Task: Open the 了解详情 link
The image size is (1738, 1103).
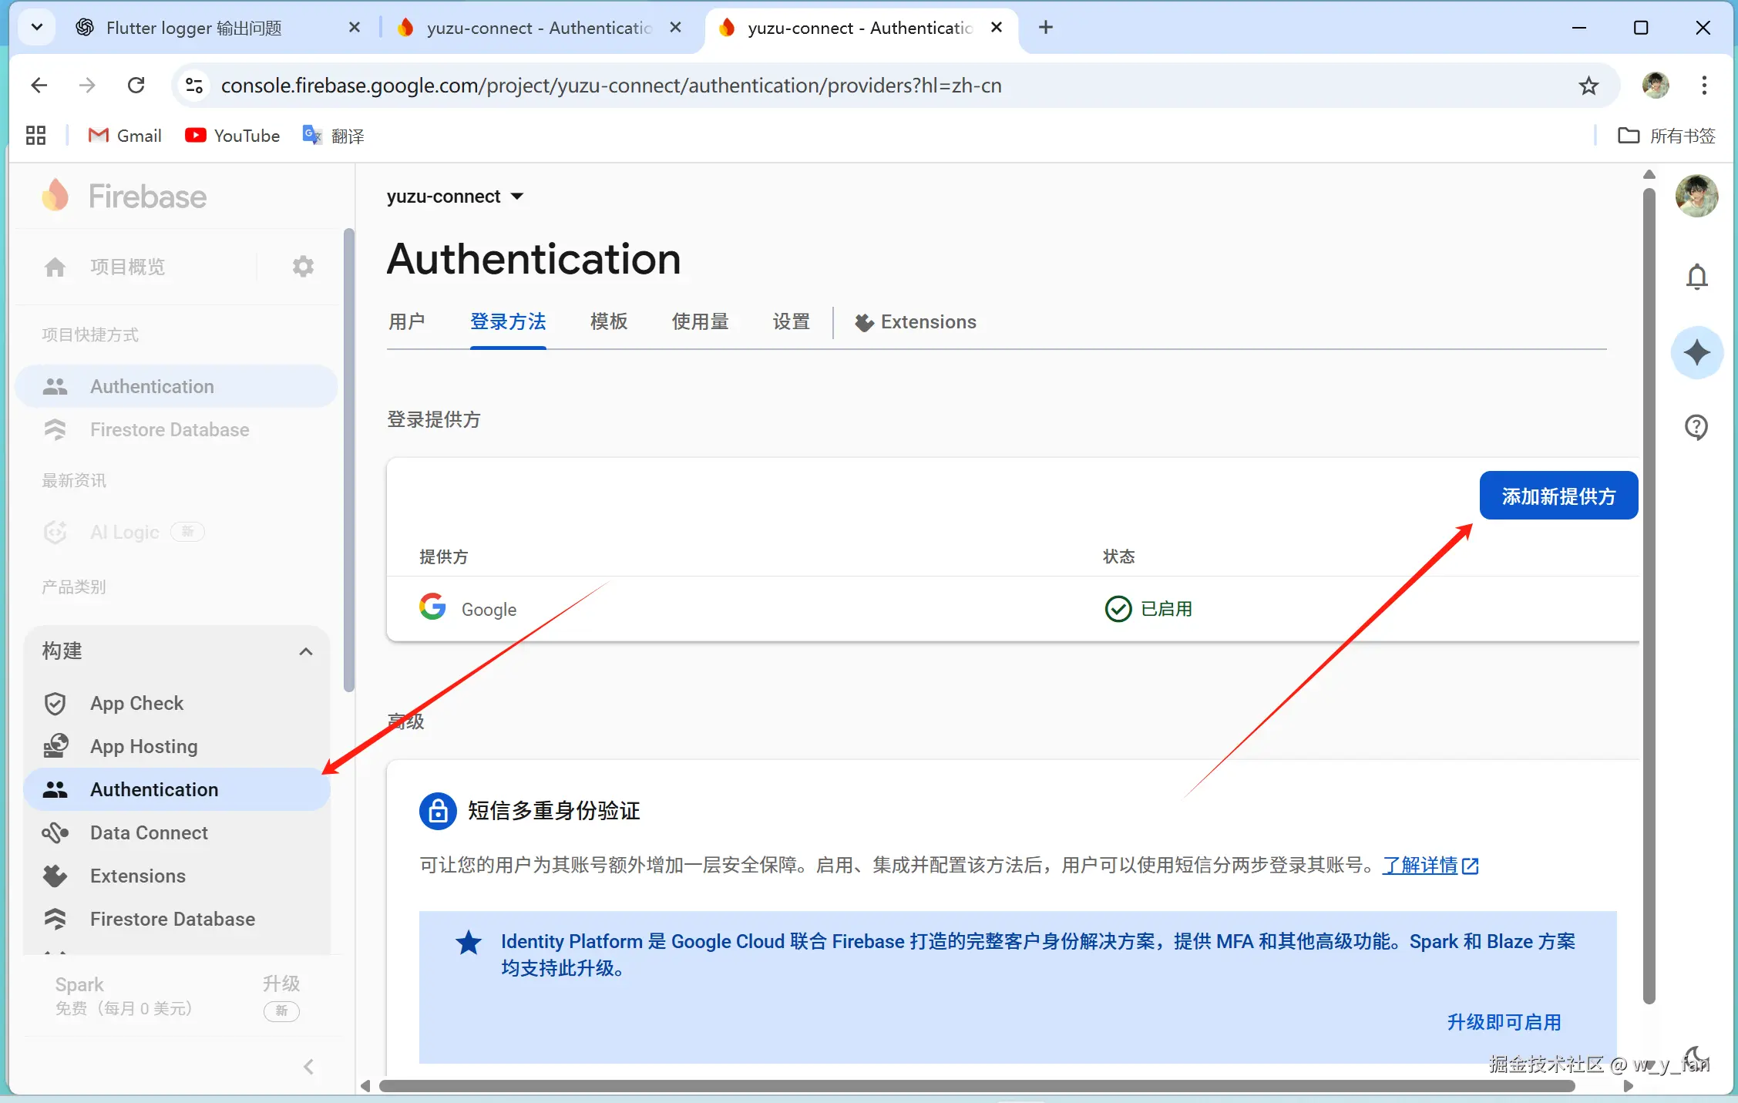Action: click(1430, 865)
